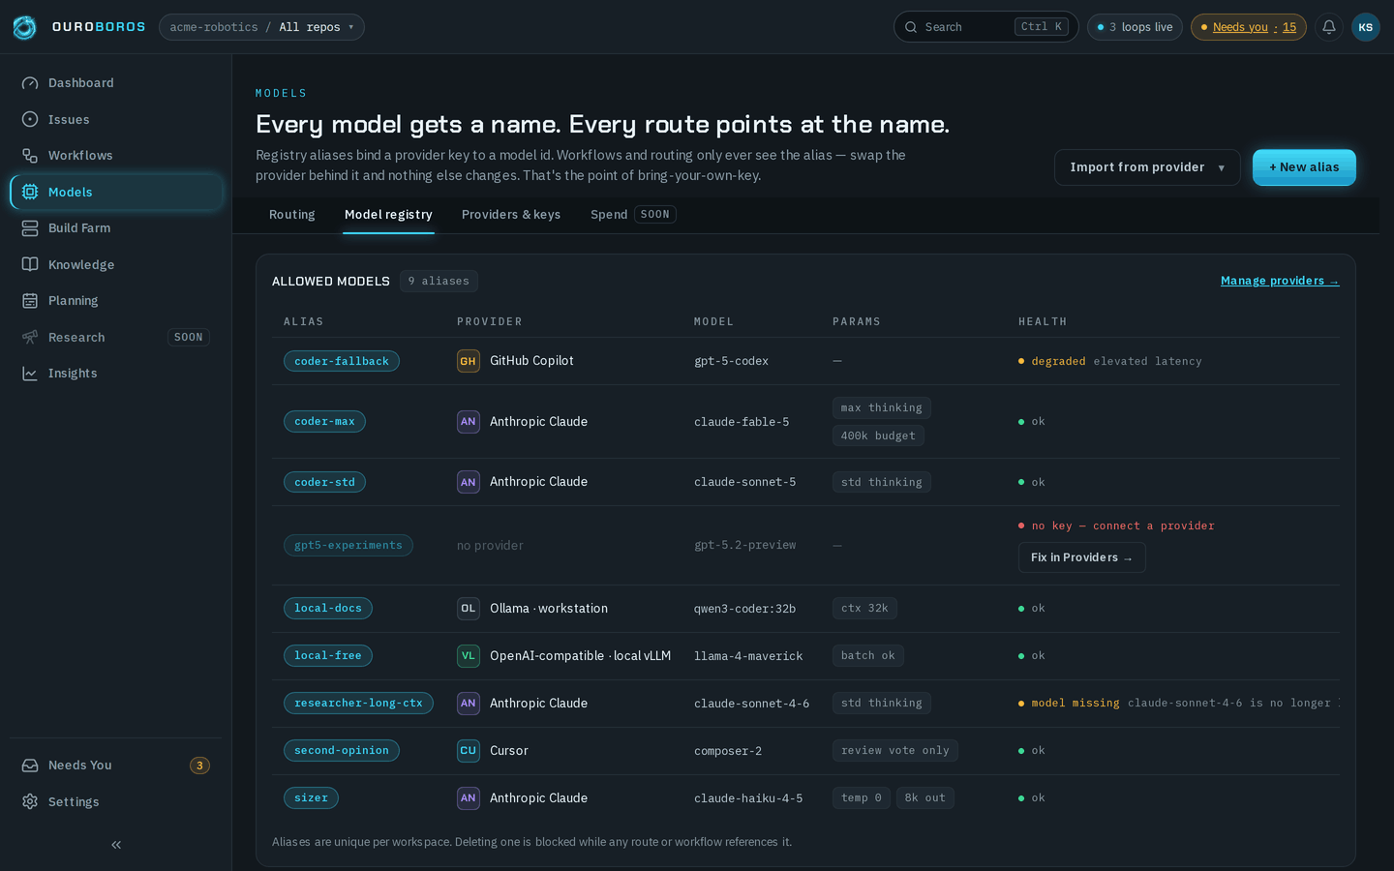1394x871 pixels.
Task: Expand the Import from provider dropdown
Action: coord(1147,167)
